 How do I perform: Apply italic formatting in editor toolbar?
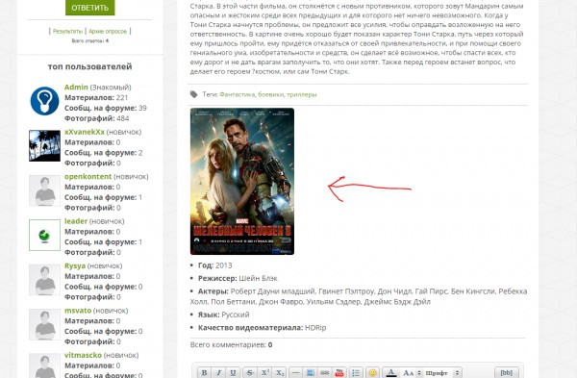[x=218, y=372]
